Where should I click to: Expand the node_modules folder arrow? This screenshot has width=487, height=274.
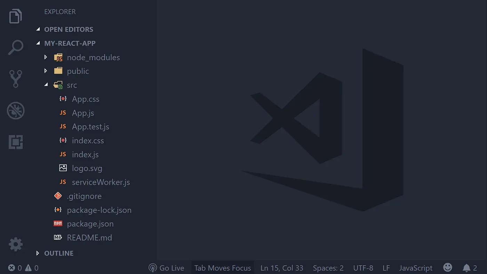click(46, 57)
